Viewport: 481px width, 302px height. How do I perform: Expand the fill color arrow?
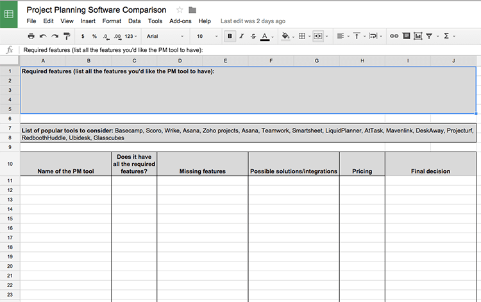coord(293,37)
